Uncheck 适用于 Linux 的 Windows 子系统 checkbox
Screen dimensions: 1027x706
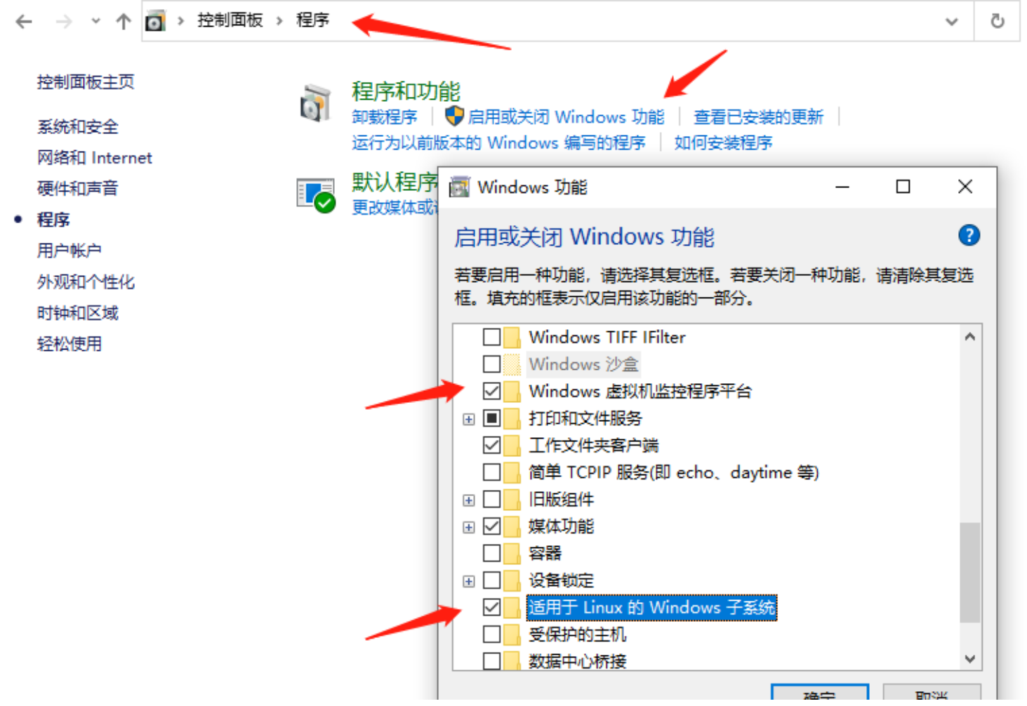coord(491,607)
